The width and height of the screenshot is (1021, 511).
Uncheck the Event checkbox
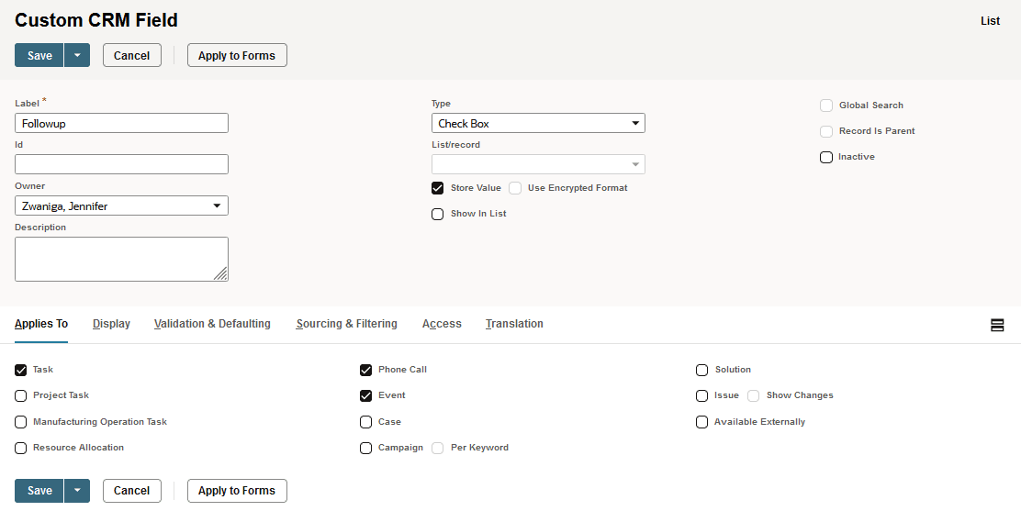(x=366, y=395)
